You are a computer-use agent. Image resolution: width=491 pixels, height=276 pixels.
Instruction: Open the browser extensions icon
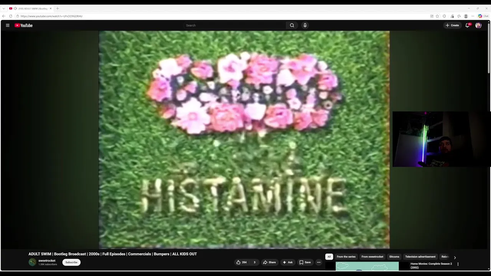click(x=444, y=16)
